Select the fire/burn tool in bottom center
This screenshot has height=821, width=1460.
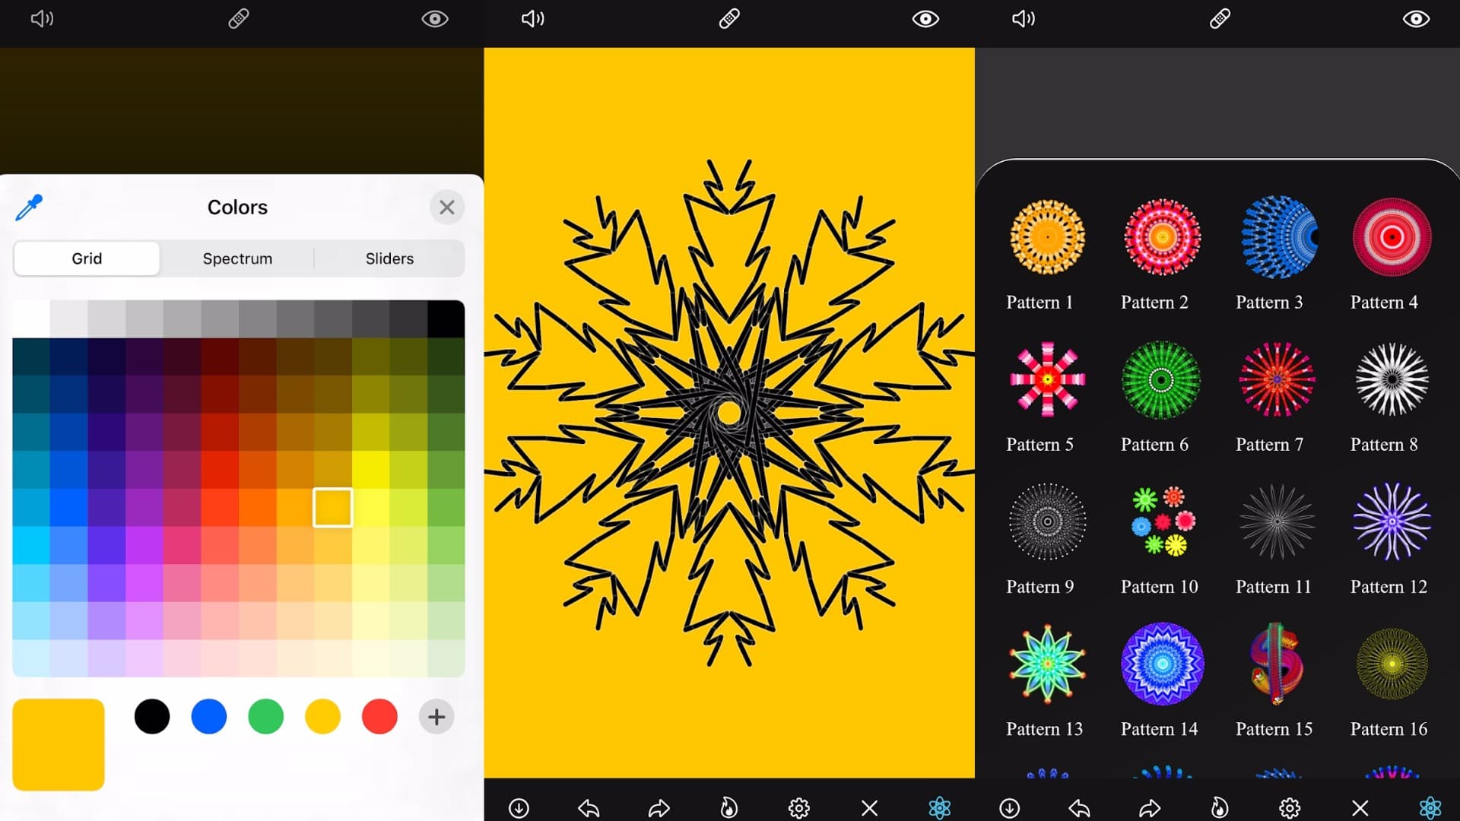point(727,807)
